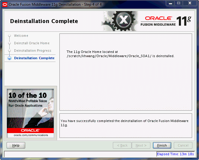Click the disabled Back button
Image resolution: width=199 pixels, height=160 pixels.
click(122, 145)
